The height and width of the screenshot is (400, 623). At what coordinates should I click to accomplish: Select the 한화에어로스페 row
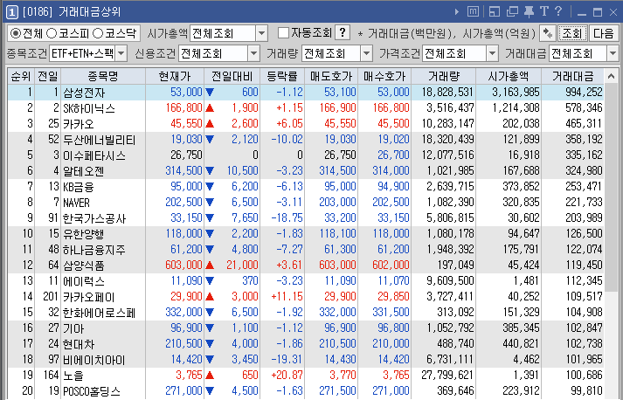pyautogui.click(x=306, y=312)
